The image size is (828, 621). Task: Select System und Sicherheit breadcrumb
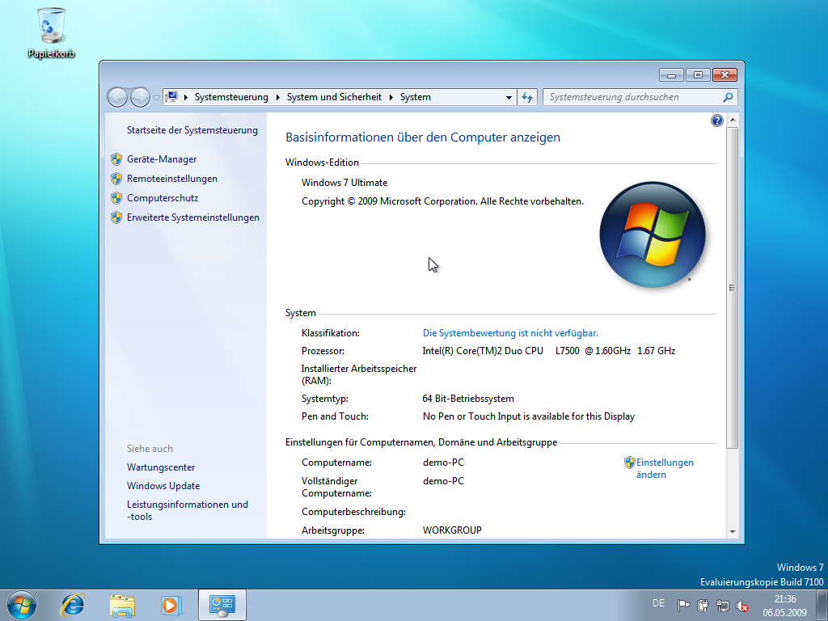coord(334,97)
